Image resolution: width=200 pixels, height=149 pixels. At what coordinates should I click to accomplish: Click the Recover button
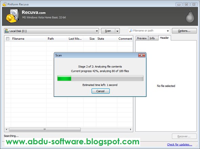coord(184,136)
